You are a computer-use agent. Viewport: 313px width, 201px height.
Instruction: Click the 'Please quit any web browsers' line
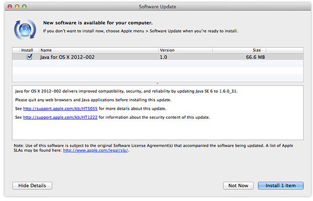93,100
